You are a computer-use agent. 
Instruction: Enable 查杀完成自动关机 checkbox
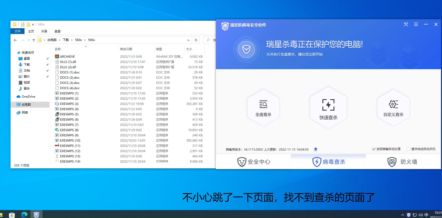408,149
